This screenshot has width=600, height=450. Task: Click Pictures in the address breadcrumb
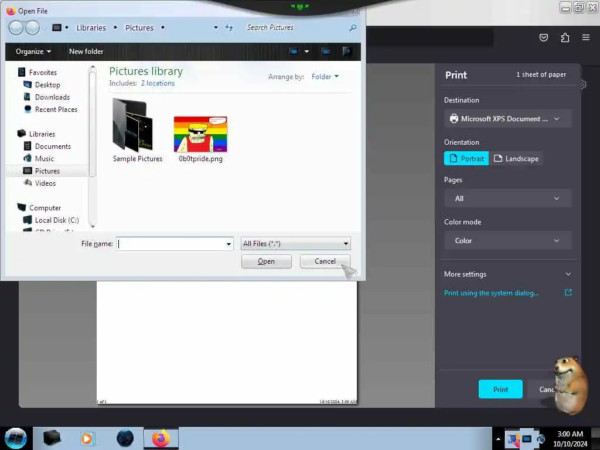point(139,28)
